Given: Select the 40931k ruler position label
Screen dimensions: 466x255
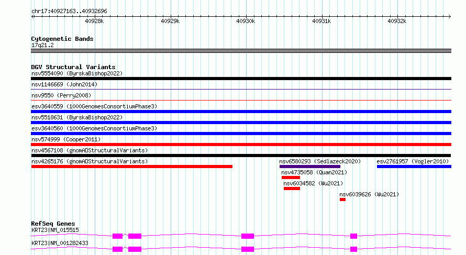Looking at the screenshot, I should pos(321,21).
